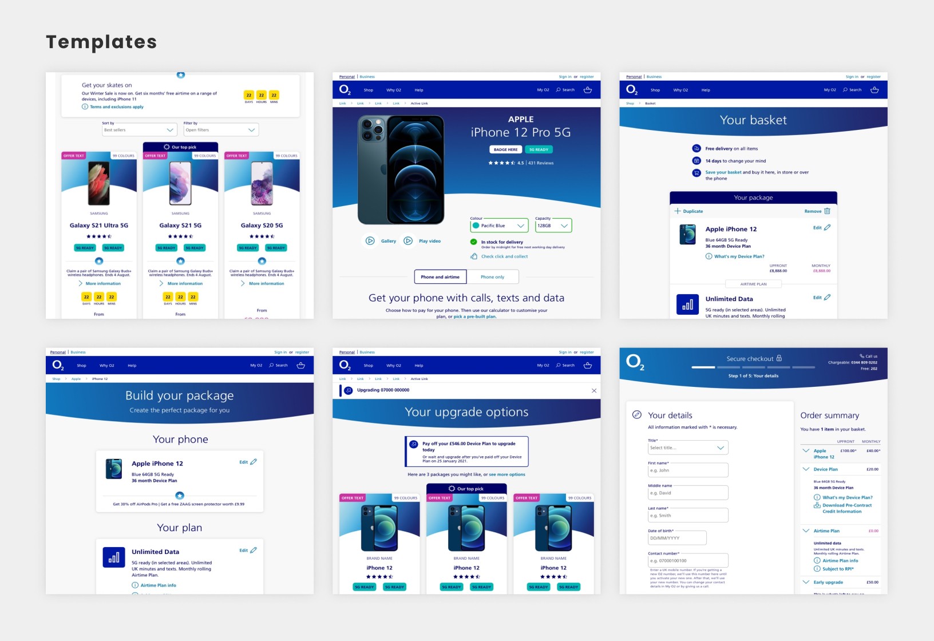The height and width of the screenshot is (641, 934).
Task: Click the Search magnifier in the Your basket page header
Action: point(845,90)
